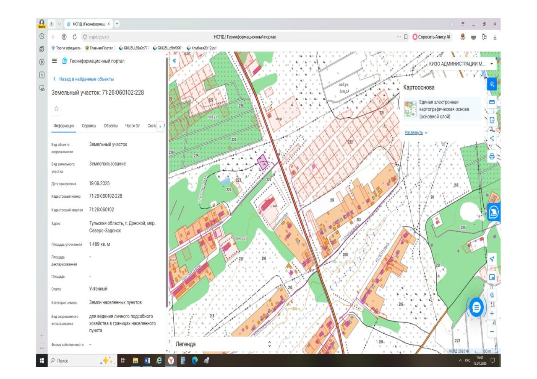Zoom out with the minus button

pyautogui.click(x=492, y=331)
